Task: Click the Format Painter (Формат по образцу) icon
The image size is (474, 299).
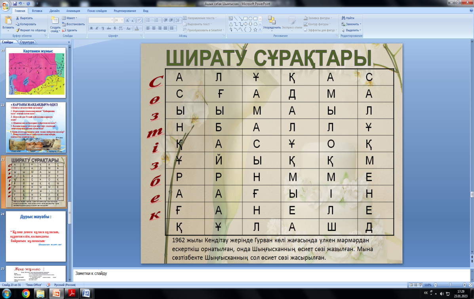Action: coord(17,30)
